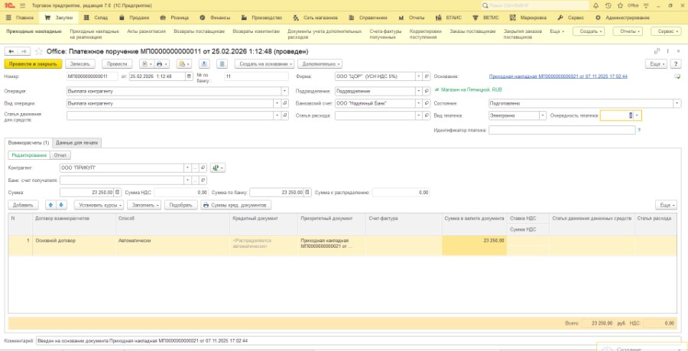688x351 pixels.
Task: Click the Комментарий text field
Action: pos(359,340)
